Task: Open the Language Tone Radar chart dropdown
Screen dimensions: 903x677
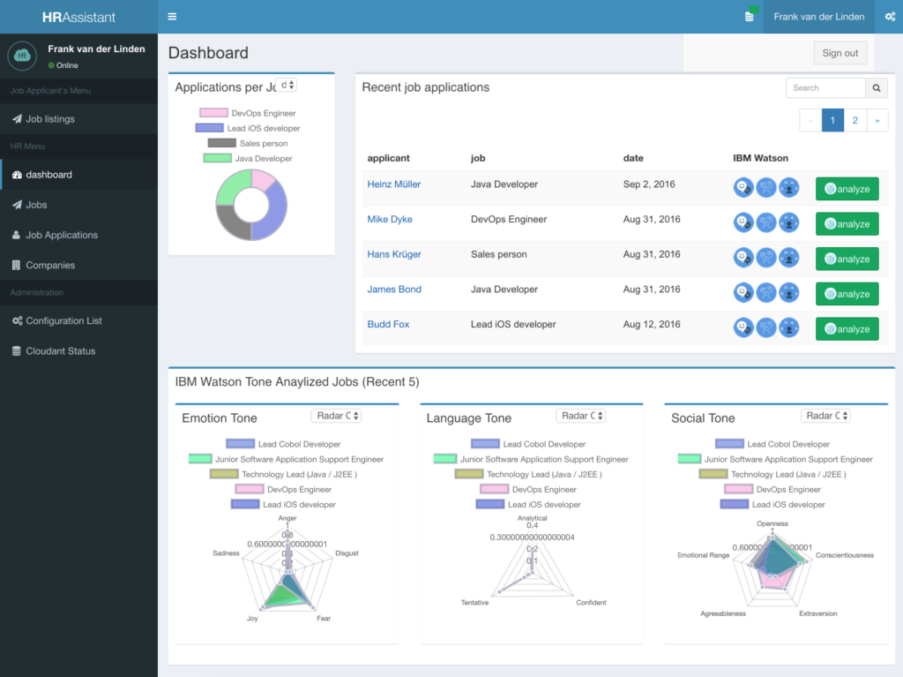Action: point(580,416)
